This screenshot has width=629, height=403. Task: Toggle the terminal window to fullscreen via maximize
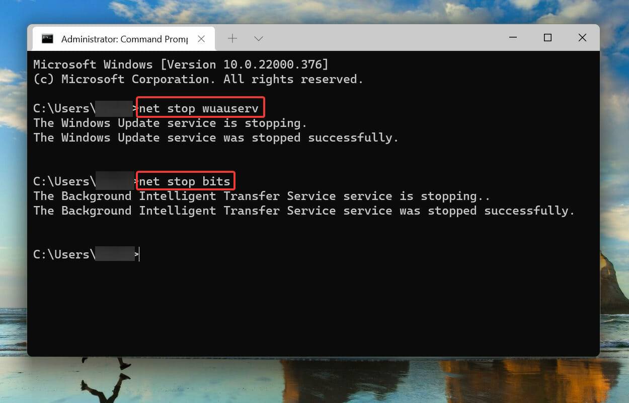click(x=547, y=37)
